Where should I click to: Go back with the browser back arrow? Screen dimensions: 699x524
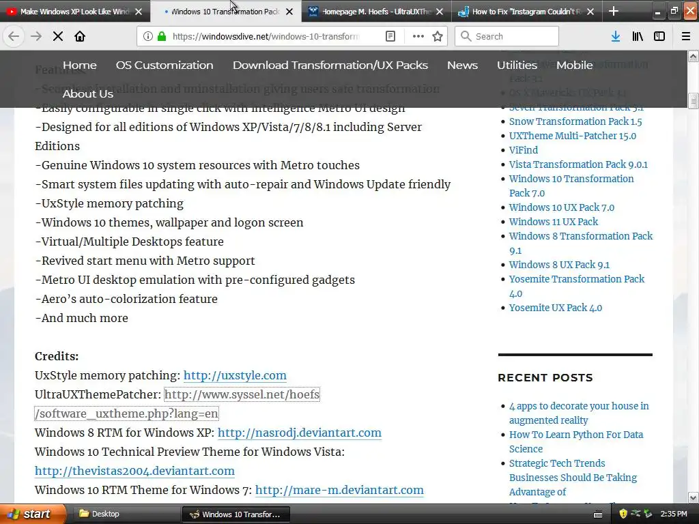14,36
